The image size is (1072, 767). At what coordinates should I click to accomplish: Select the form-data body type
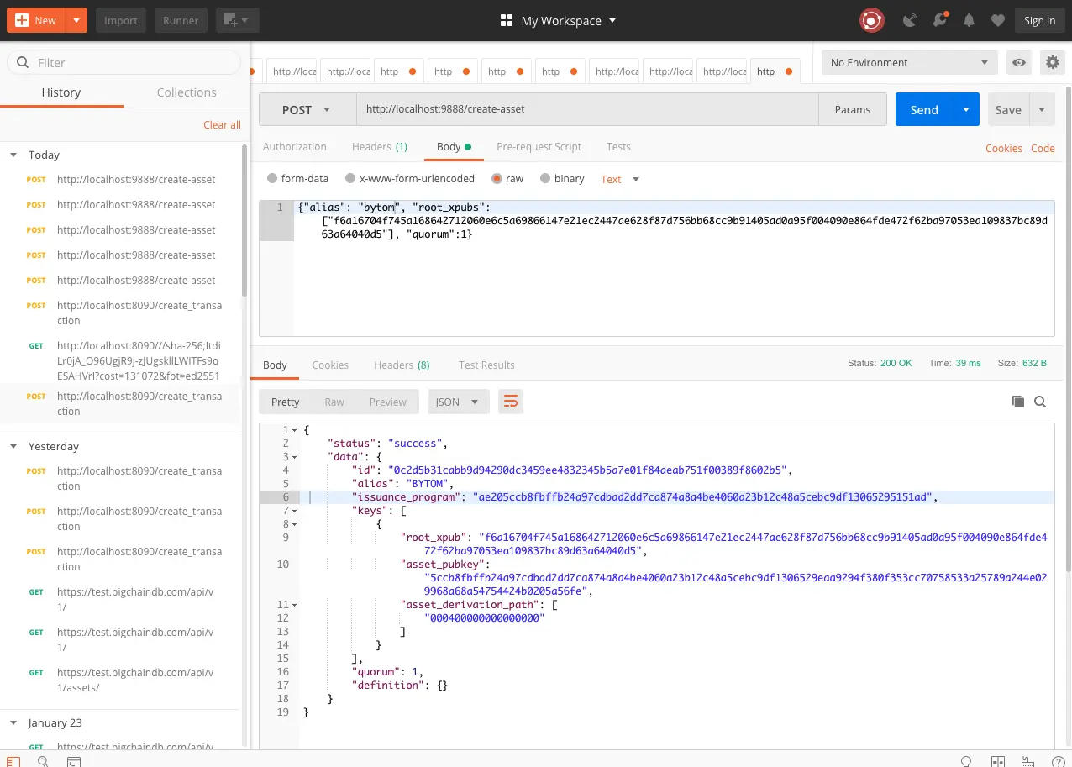[x=271, y=179]
